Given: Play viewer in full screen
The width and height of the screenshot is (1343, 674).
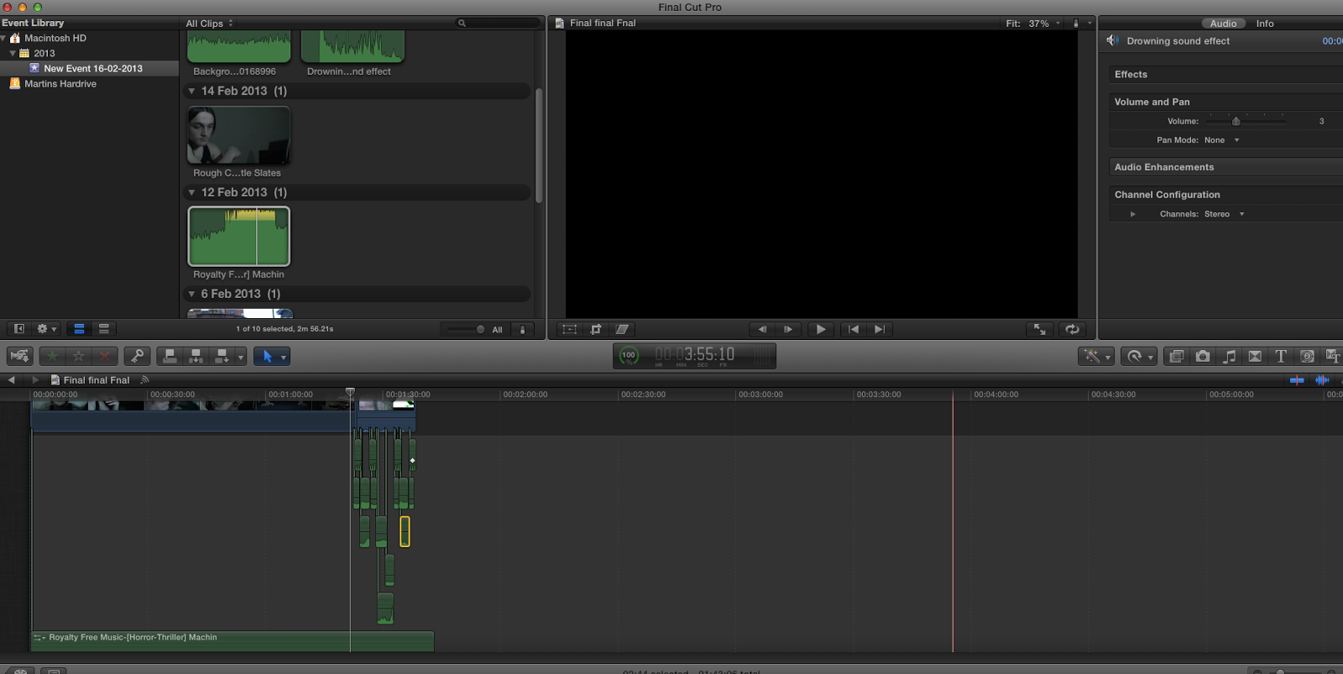Looking at the screenshot, I should [x=1040, y=329].
